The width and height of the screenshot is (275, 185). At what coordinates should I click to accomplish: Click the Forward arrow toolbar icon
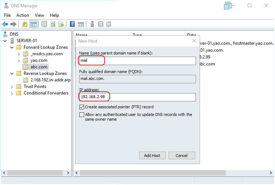click(x=13, y=24)
